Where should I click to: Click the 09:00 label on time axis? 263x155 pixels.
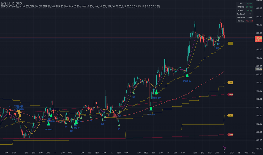tap(246, 153)
